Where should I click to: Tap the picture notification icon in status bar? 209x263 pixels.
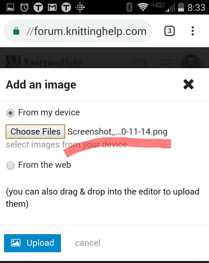[x=10, y=7]
